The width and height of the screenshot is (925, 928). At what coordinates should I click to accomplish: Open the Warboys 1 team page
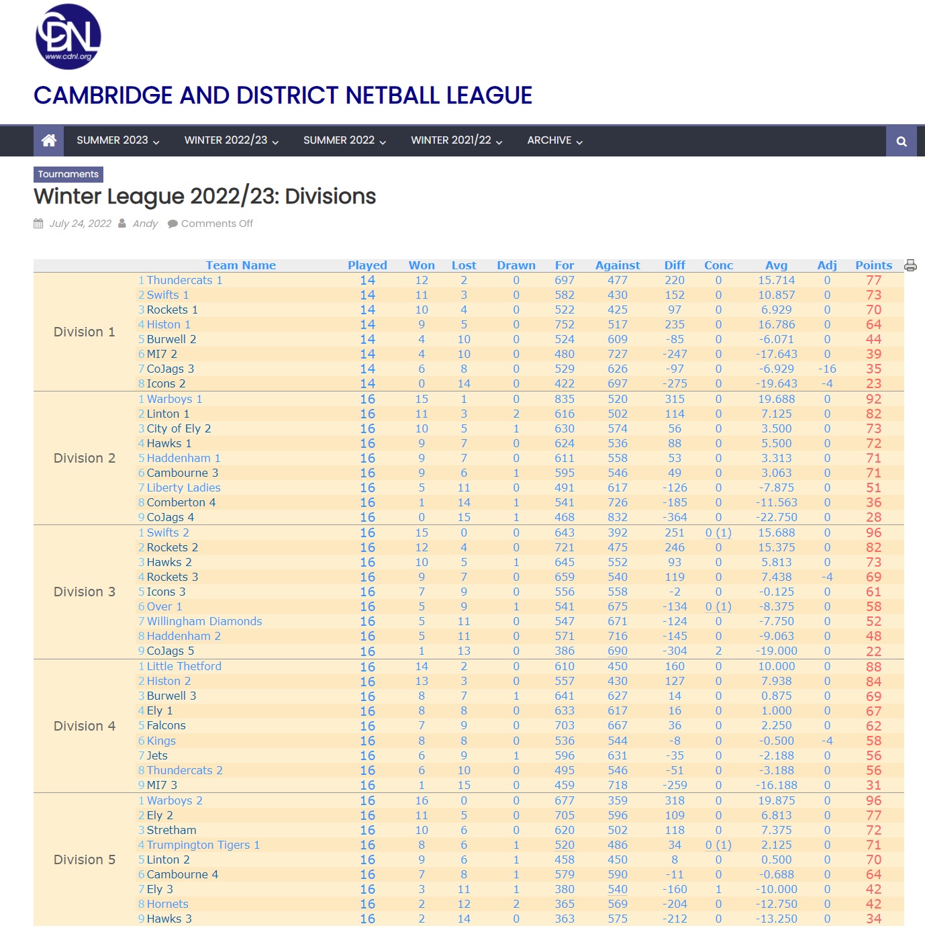[174, 400]
